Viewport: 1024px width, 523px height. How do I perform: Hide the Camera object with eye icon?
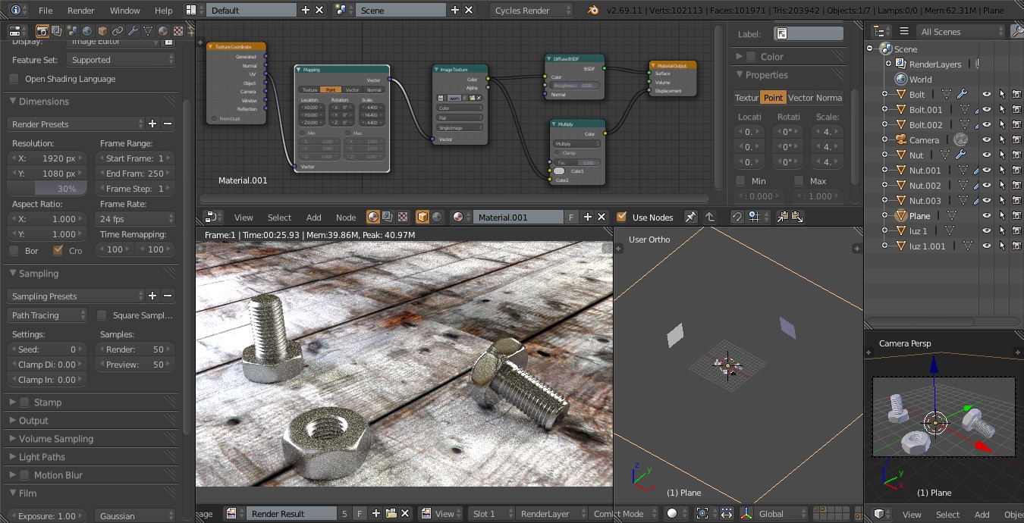coord(987,140)
